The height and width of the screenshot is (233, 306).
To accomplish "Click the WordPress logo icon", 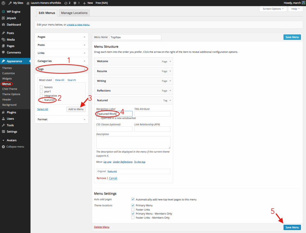I will pos(3,3).
